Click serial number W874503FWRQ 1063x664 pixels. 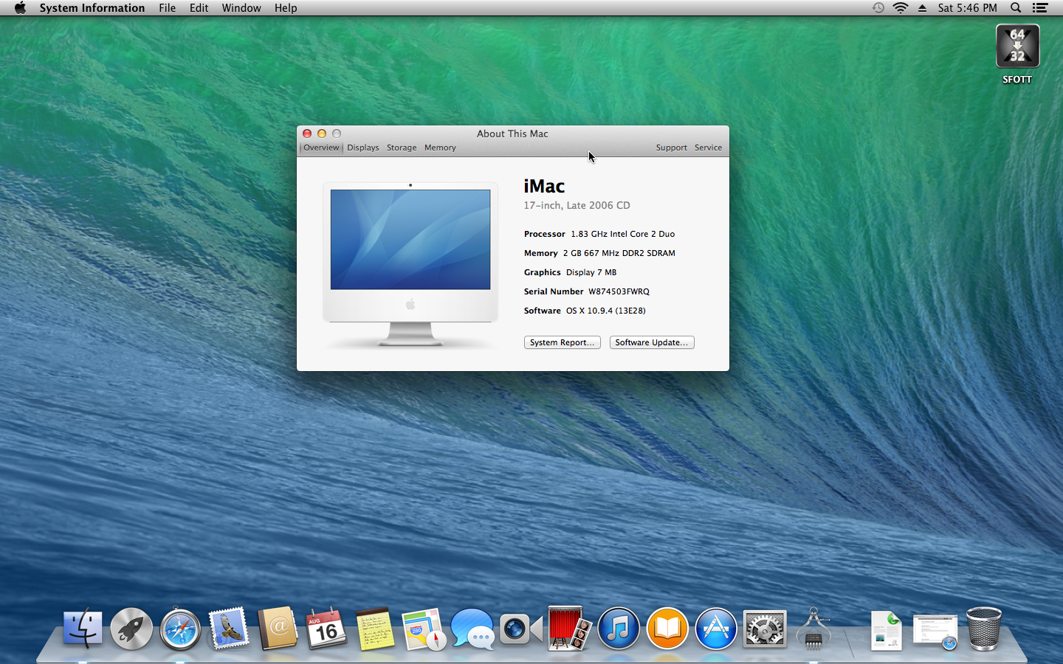tap(619, 291)
